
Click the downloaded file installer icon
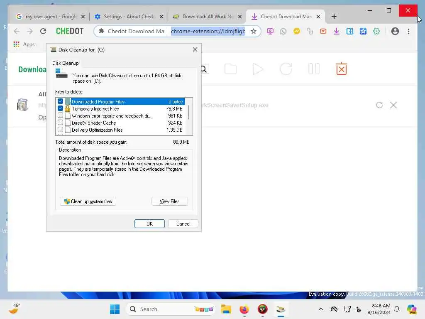coord(22,105)
